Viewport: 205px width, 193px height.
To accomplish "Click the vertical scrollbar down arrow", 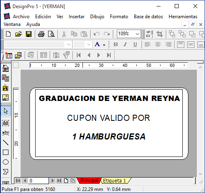I will point(200,174).
